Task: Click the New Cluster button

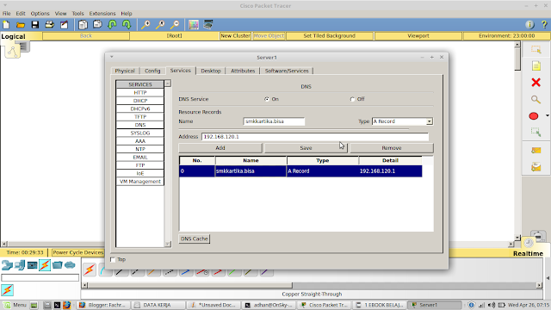Action: [x=235, y=36]
